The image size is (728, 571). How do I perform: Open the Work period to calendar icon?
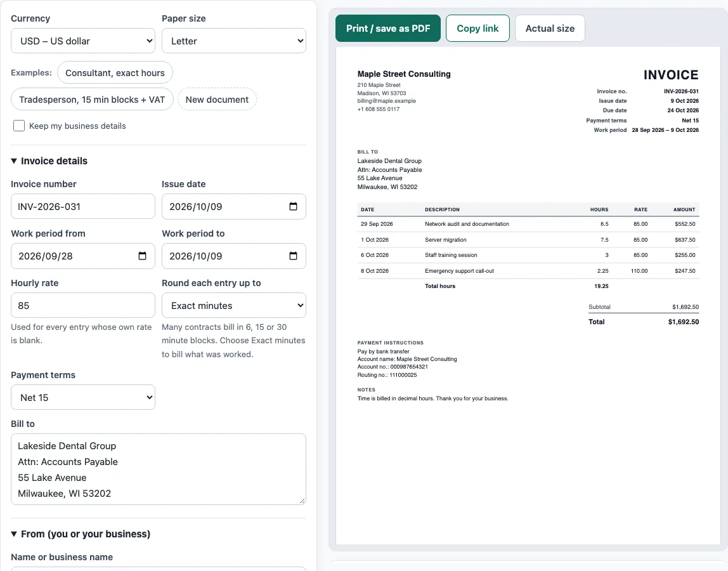pos(293,256)
